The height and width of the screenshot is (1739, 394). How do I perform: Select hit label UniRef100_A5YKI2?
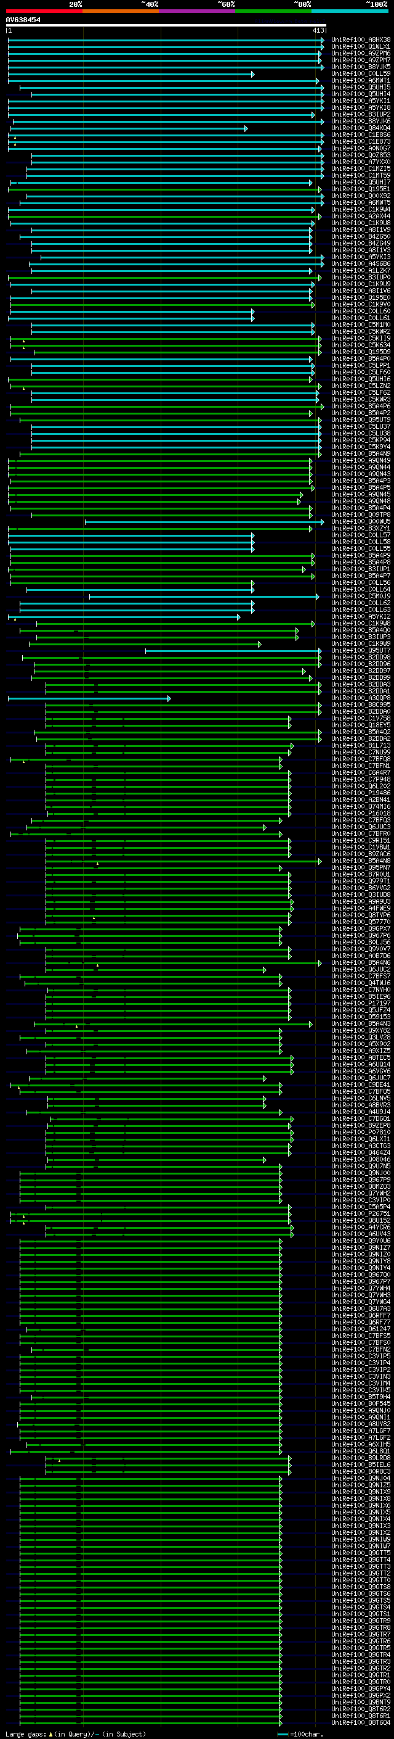pyautogui.click(x=361, y=616)
